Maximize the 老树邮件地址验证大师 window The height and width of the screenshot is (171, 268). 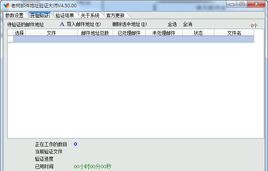(242, 4)
